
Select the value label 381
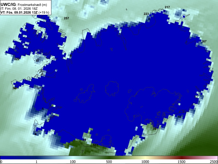[x=15, y=88]
